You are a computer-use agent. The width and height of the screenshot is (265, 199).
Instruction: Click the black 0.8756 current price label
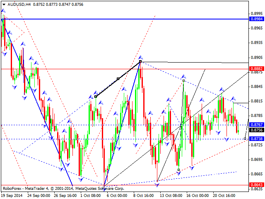pyautogui.click(x=257, y=130)
